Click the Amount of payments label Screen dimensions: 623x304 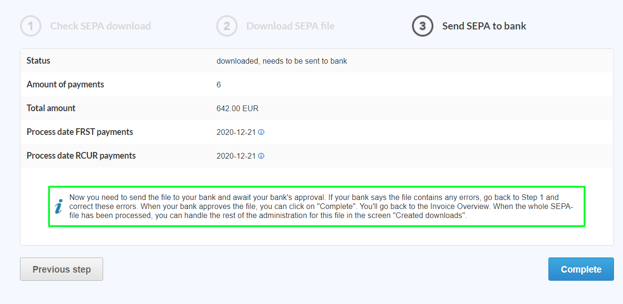tap(65, 84)
